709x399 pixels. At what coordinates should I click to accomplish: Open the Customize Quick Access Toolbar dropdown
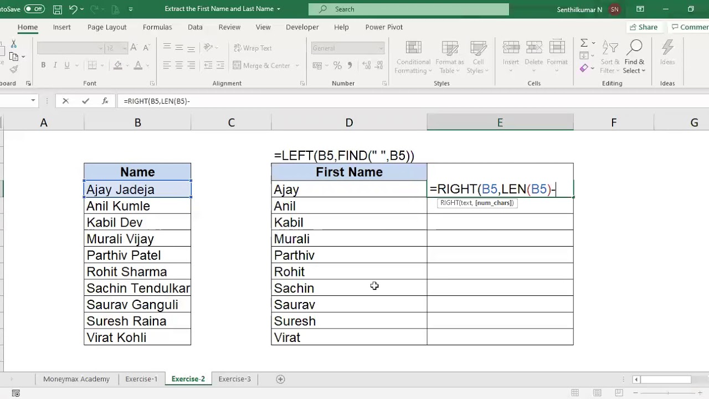(x=131, y=9)
